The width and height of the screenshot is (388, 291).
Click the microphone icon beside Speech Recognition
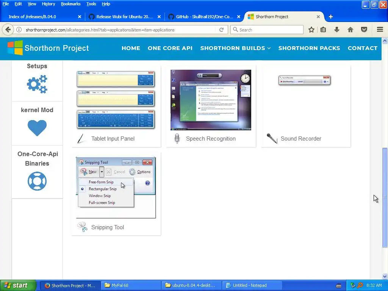pos(177,139)
